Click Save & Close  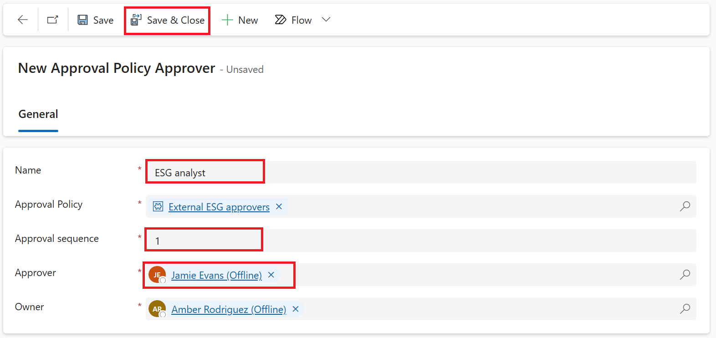[168, 20]
